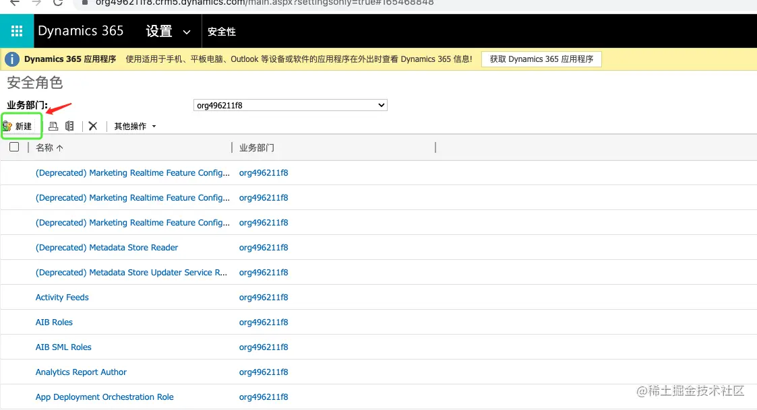Go back with the browser back arrow
The height and width of the screenshot is (410, 757).
click(x=15, y=3)
